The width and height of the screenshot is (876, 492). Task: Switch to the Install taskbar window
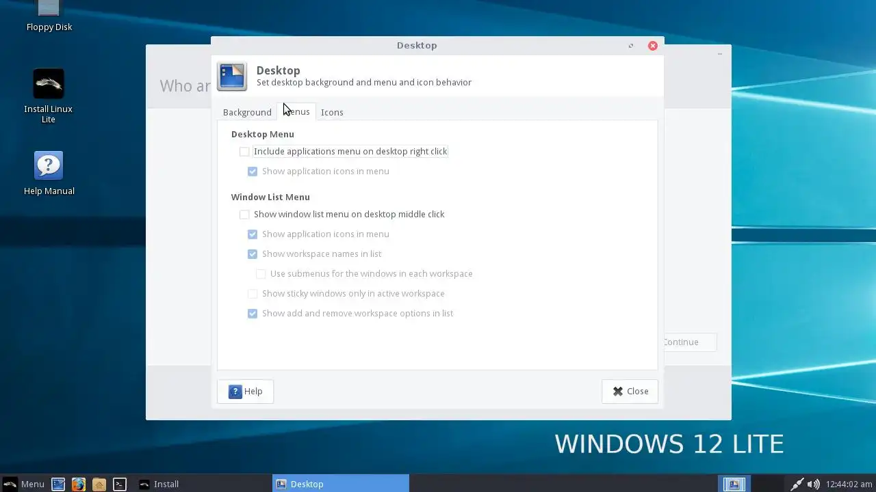(203, 484)
